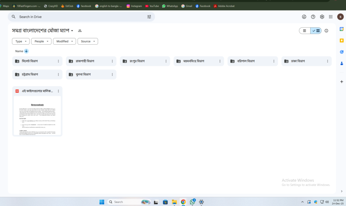Open more actions for সিলেট বিভাগ folder
The image size is (346, 206).
58,61
